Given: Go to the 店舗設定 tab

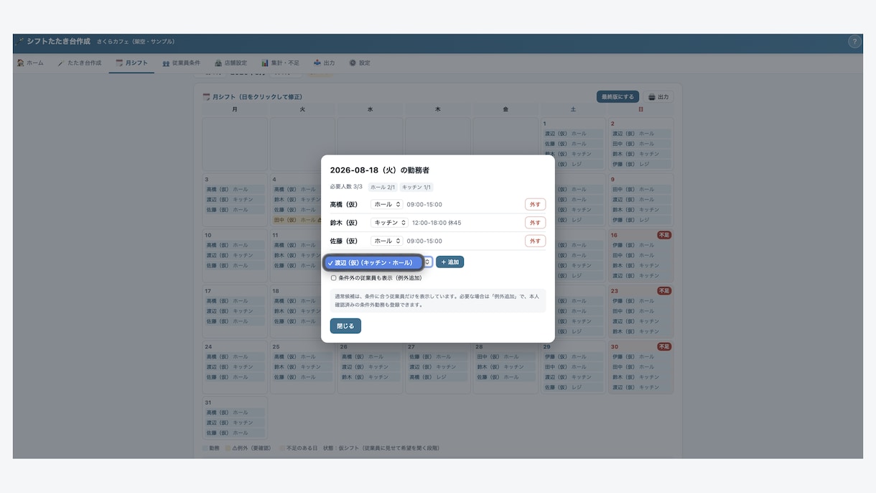Looking at the screenshot, I should point(230,63).
